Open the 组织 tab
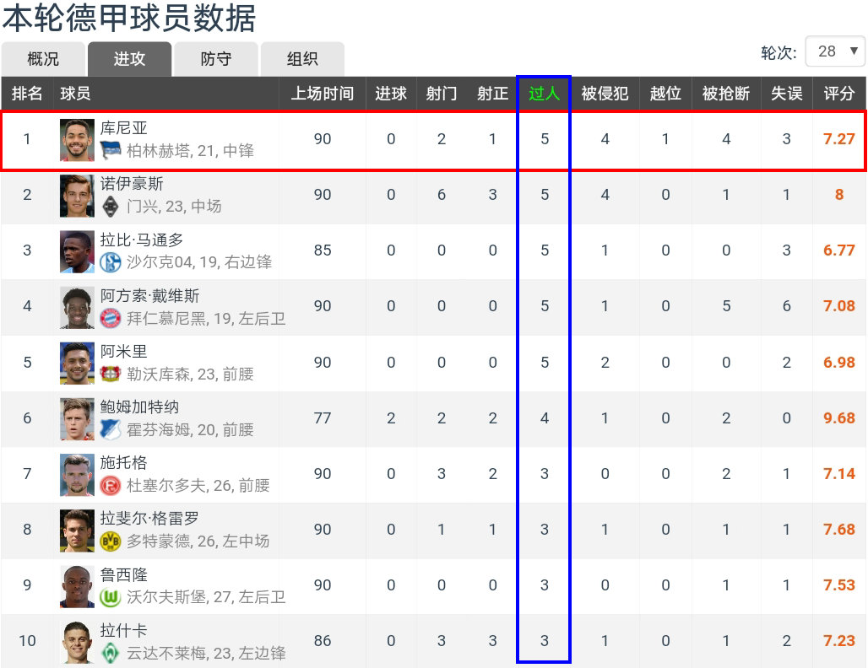Screen dimensions: 868x668 pos(303,59)
